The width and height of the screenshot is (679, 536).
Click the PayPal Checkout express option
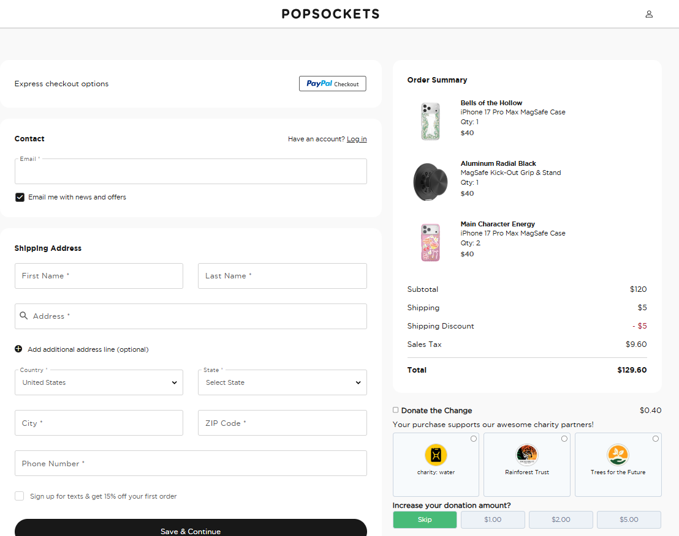coord(332,83)
